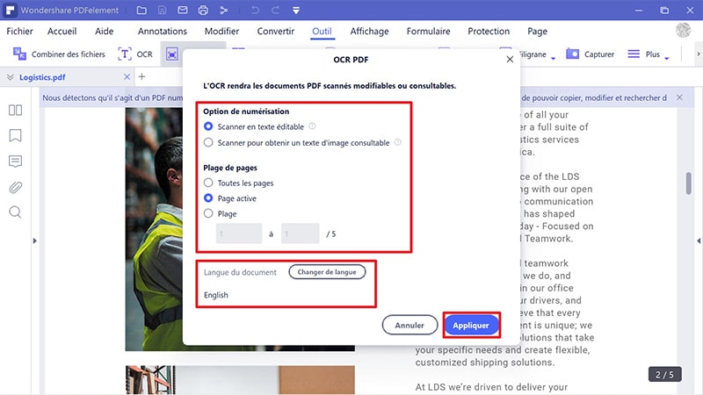Click info icon beside Scanner en texte éditable
The width and height of the screenshot is (703, 395).
click(312, 126)
